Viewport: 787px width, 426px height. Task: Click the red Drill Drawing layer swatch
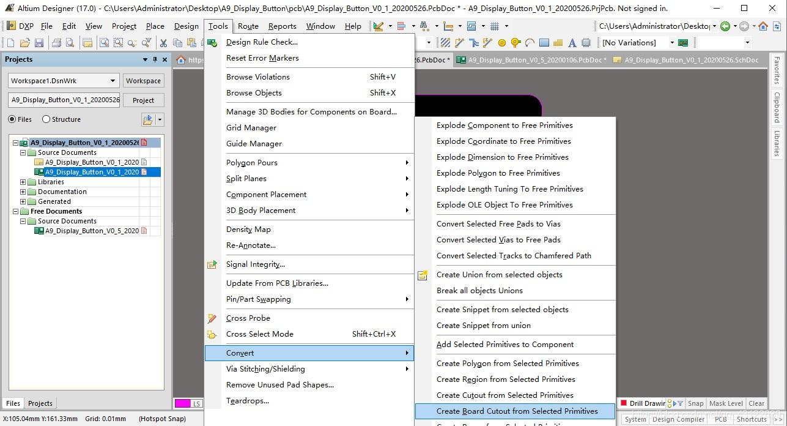[x=624, y=403]
